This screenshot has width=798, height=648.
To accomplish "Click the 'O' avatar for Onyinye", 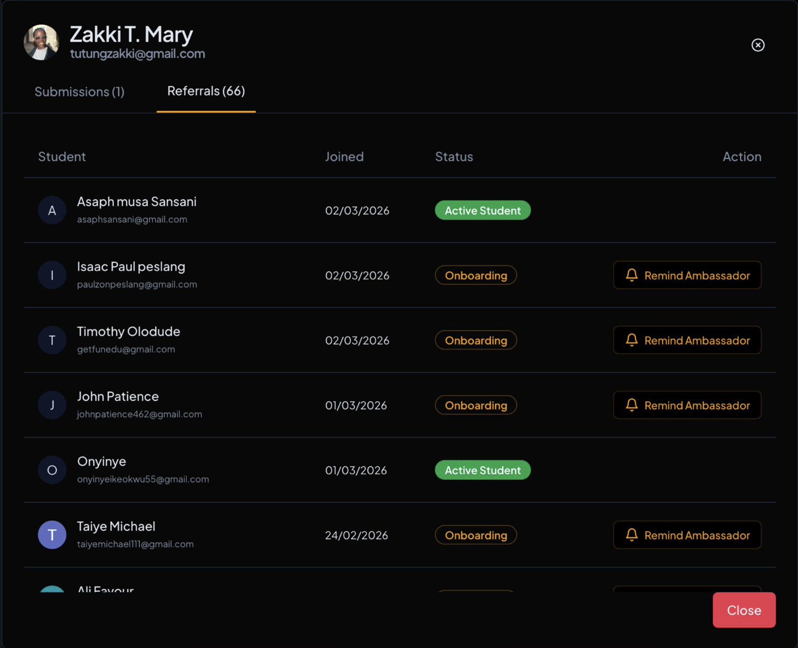I will pyautogui.click(x=52, y=470).
